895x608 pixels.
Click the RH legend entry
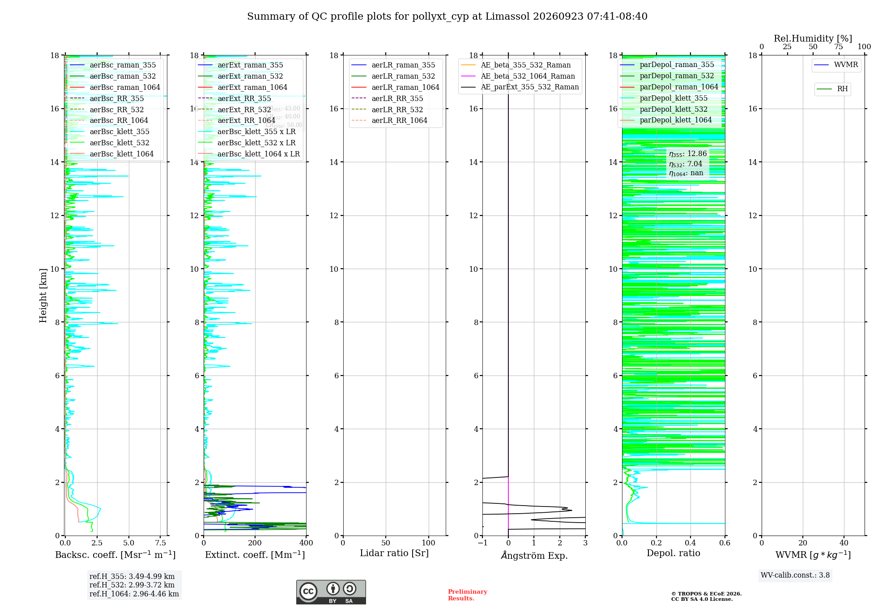coord(832,89)
